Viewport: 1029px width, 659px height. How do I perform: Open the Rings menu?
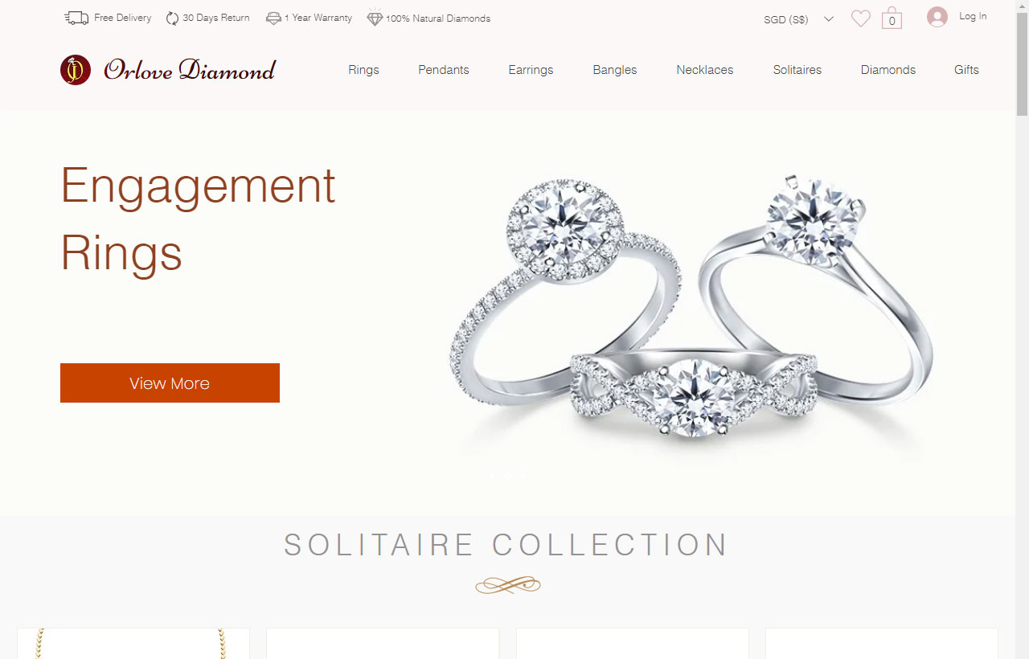pos(363,70)
